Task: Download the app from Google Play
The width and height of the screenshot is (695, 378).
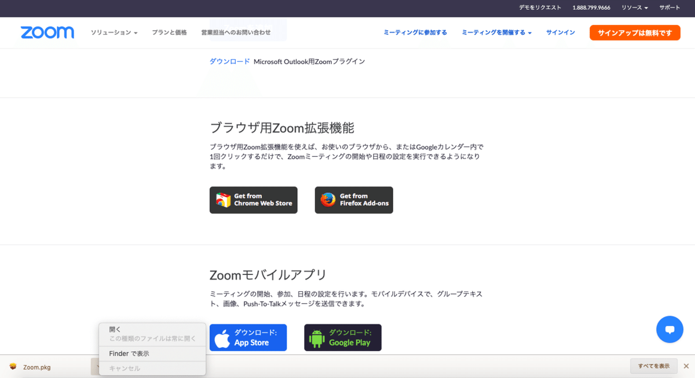Action: click(x=342, y=337)
